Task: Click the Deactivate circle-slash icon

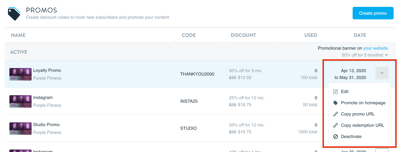Action: click(336, 137)
